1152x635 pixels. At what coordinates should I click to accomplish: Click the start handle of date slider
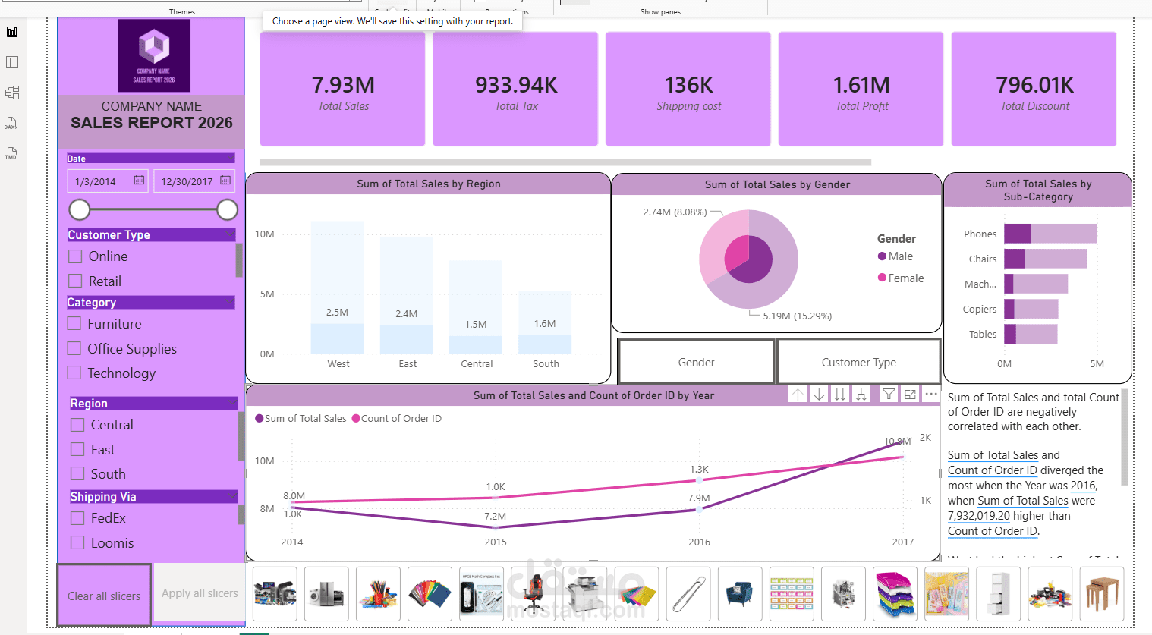pos(80,209)
